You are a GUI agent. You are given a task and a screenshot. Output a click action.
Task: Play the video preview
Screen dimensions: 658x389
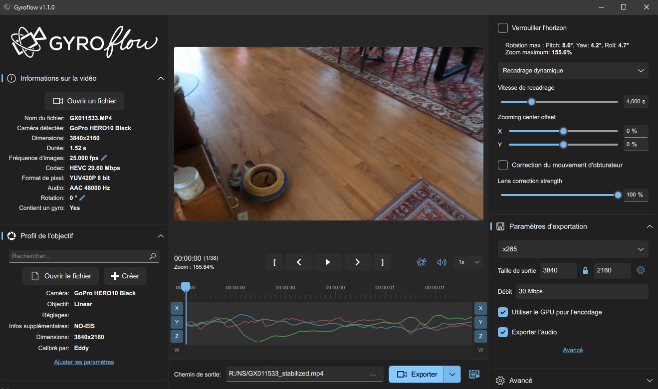[x=328, y=262]
